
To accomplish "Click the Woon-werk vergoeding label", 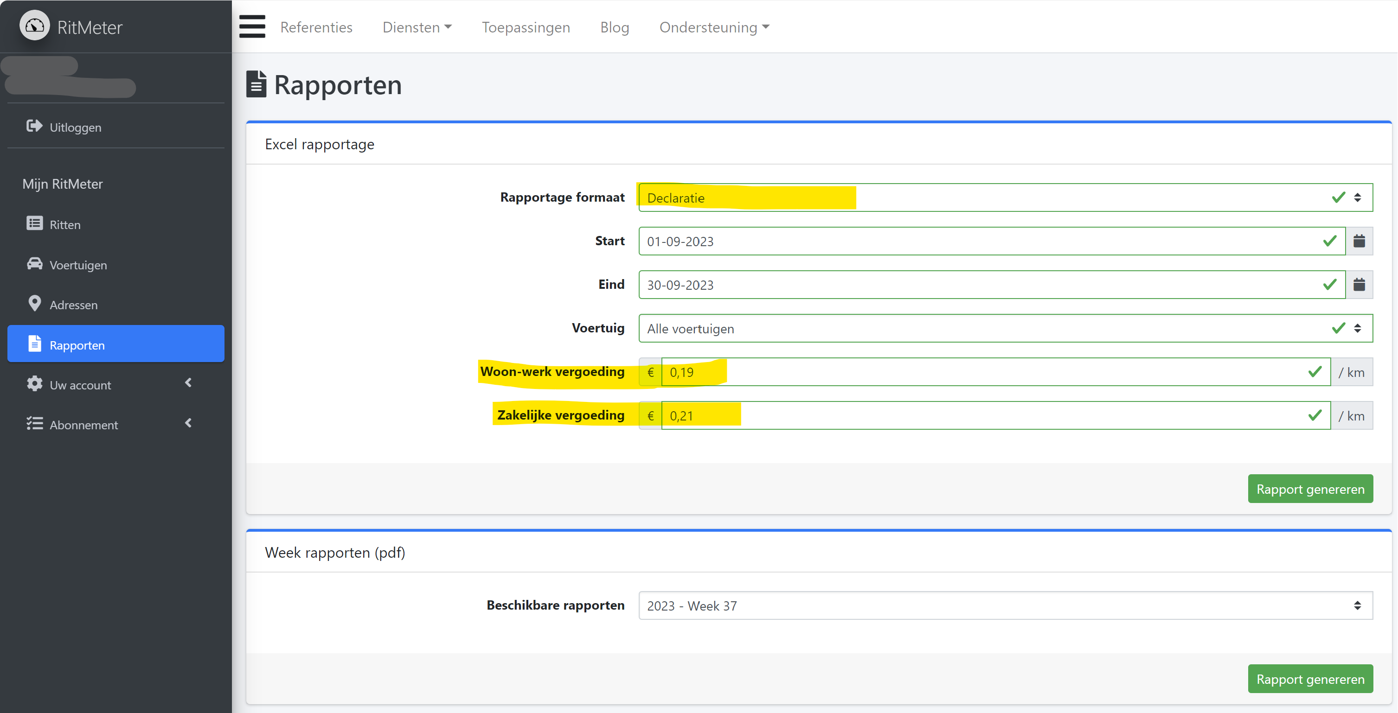I will (552, 372).
